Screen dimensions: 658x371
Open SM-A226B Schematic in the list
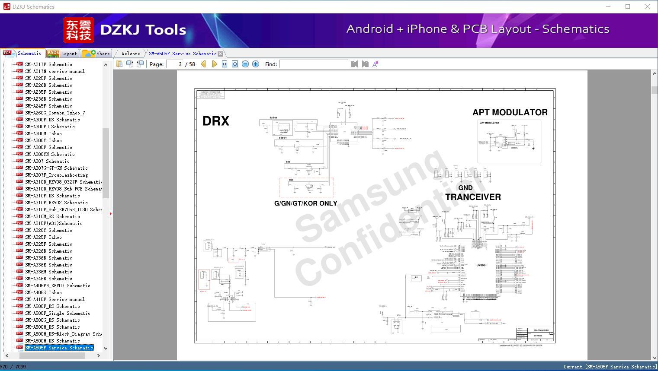(48, 85)
